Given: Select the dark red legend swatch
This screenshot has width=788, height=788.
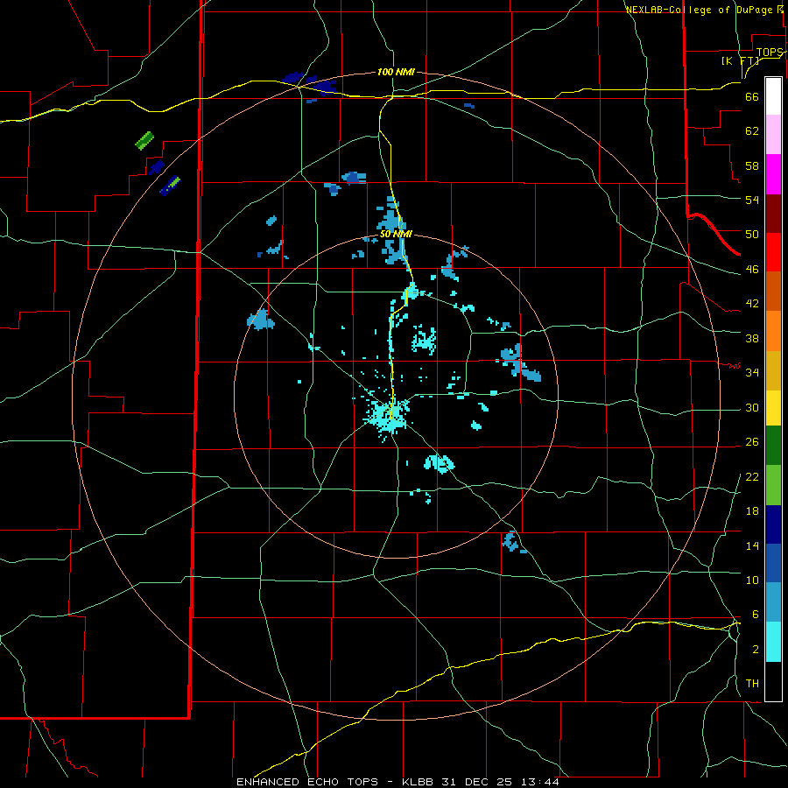Looking at the screenshot, I should point(773,213).
